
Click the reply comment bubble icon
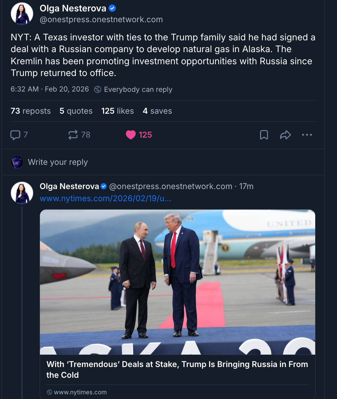click(15, 135)
